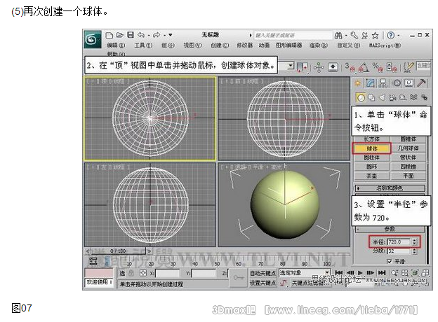Image resolution: width=438 pixels, height=322 pixels.
Task: Expand the 名称和颜色 rollout
Action: point(390,188)
